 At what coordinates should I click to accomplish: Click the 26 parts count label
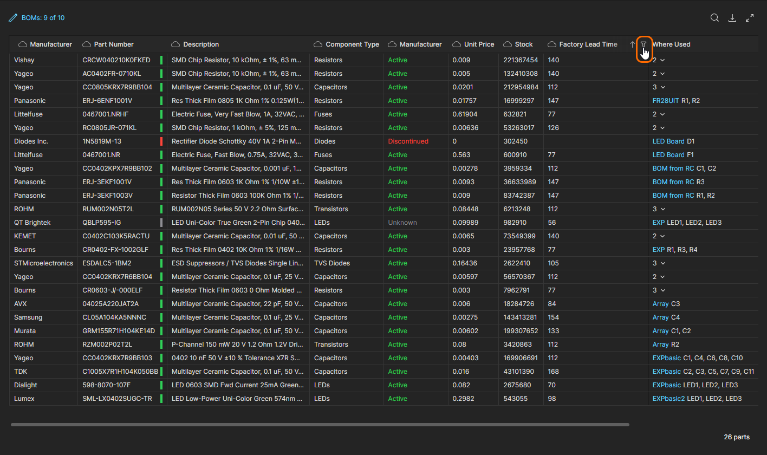[737, 437]
